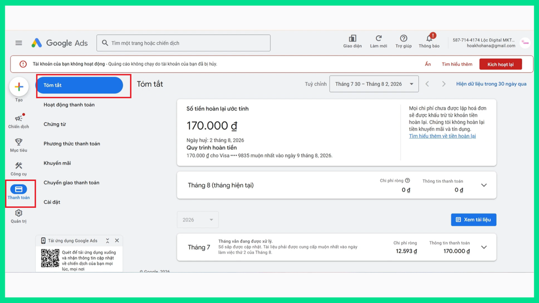Click the QR code image
Viewport: 539px width, 303px height.
[x=50, y=258]
